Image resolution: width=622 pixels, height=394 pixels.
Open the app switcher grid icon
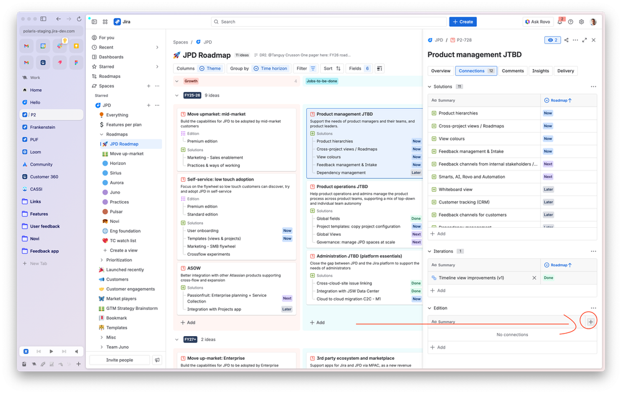(105, 22)
